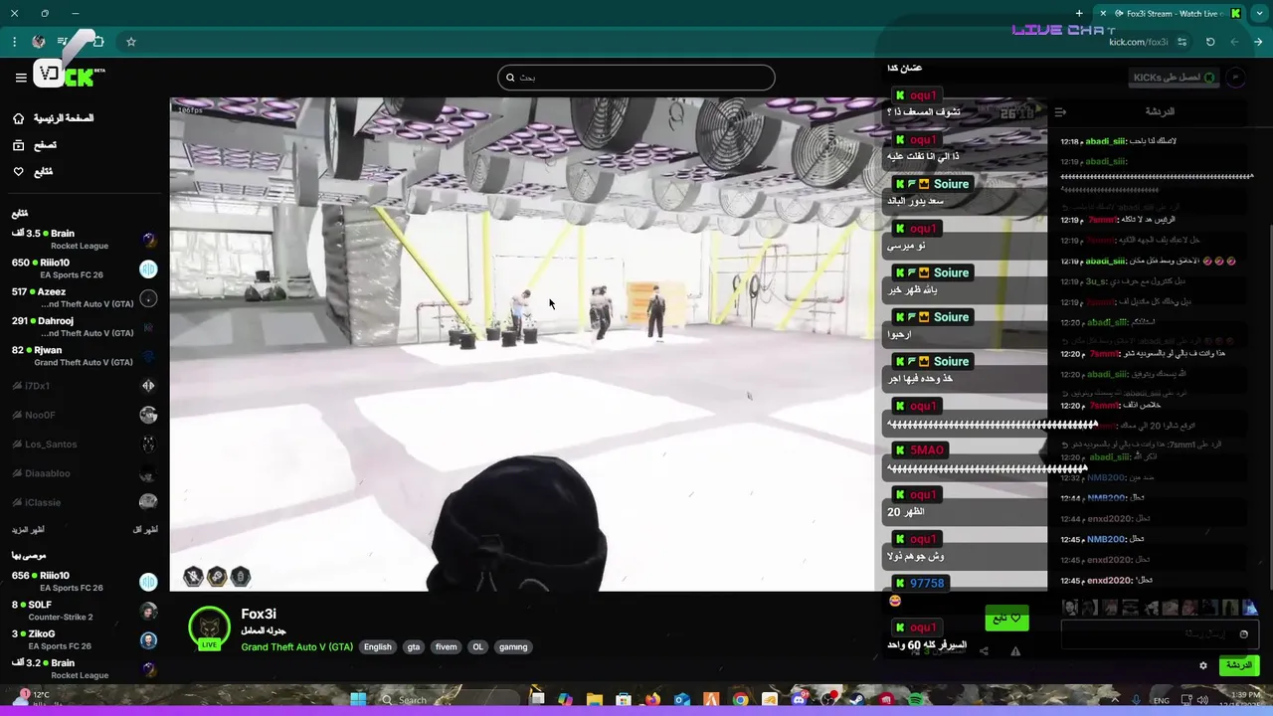Viewport: 1273px width, 716px height.
Task: Click Fox3i's live channel avatar
Action: 209,627
